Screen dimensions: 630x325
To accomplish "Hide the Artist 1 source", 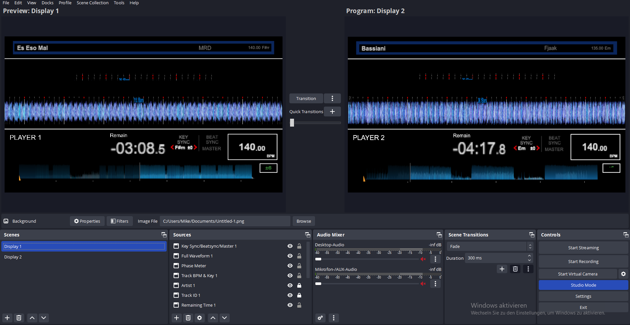I will [290, 285].
